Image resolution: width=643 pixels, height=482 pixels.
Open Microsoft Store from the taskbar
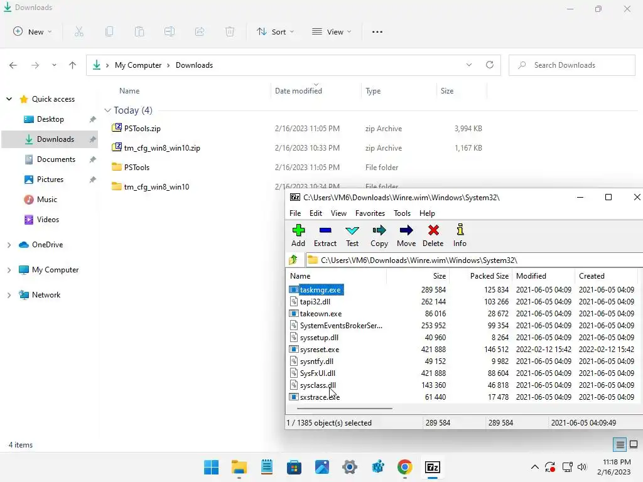[294, 467]
